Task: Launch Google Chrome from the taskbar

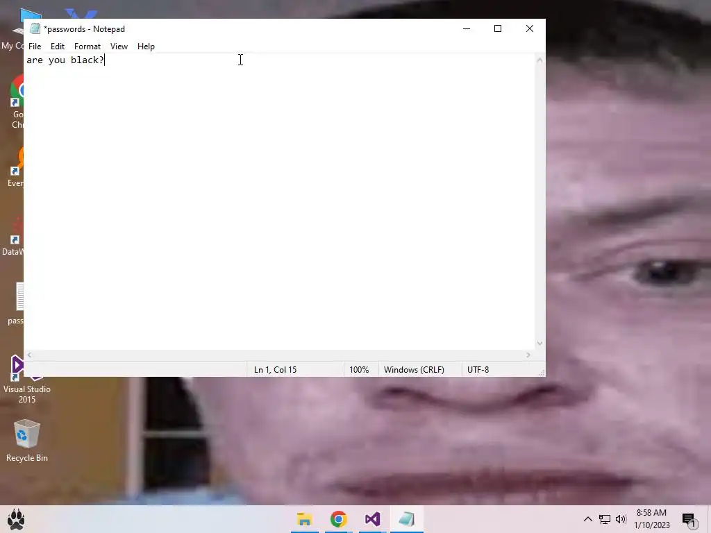Action: (339, 519)
